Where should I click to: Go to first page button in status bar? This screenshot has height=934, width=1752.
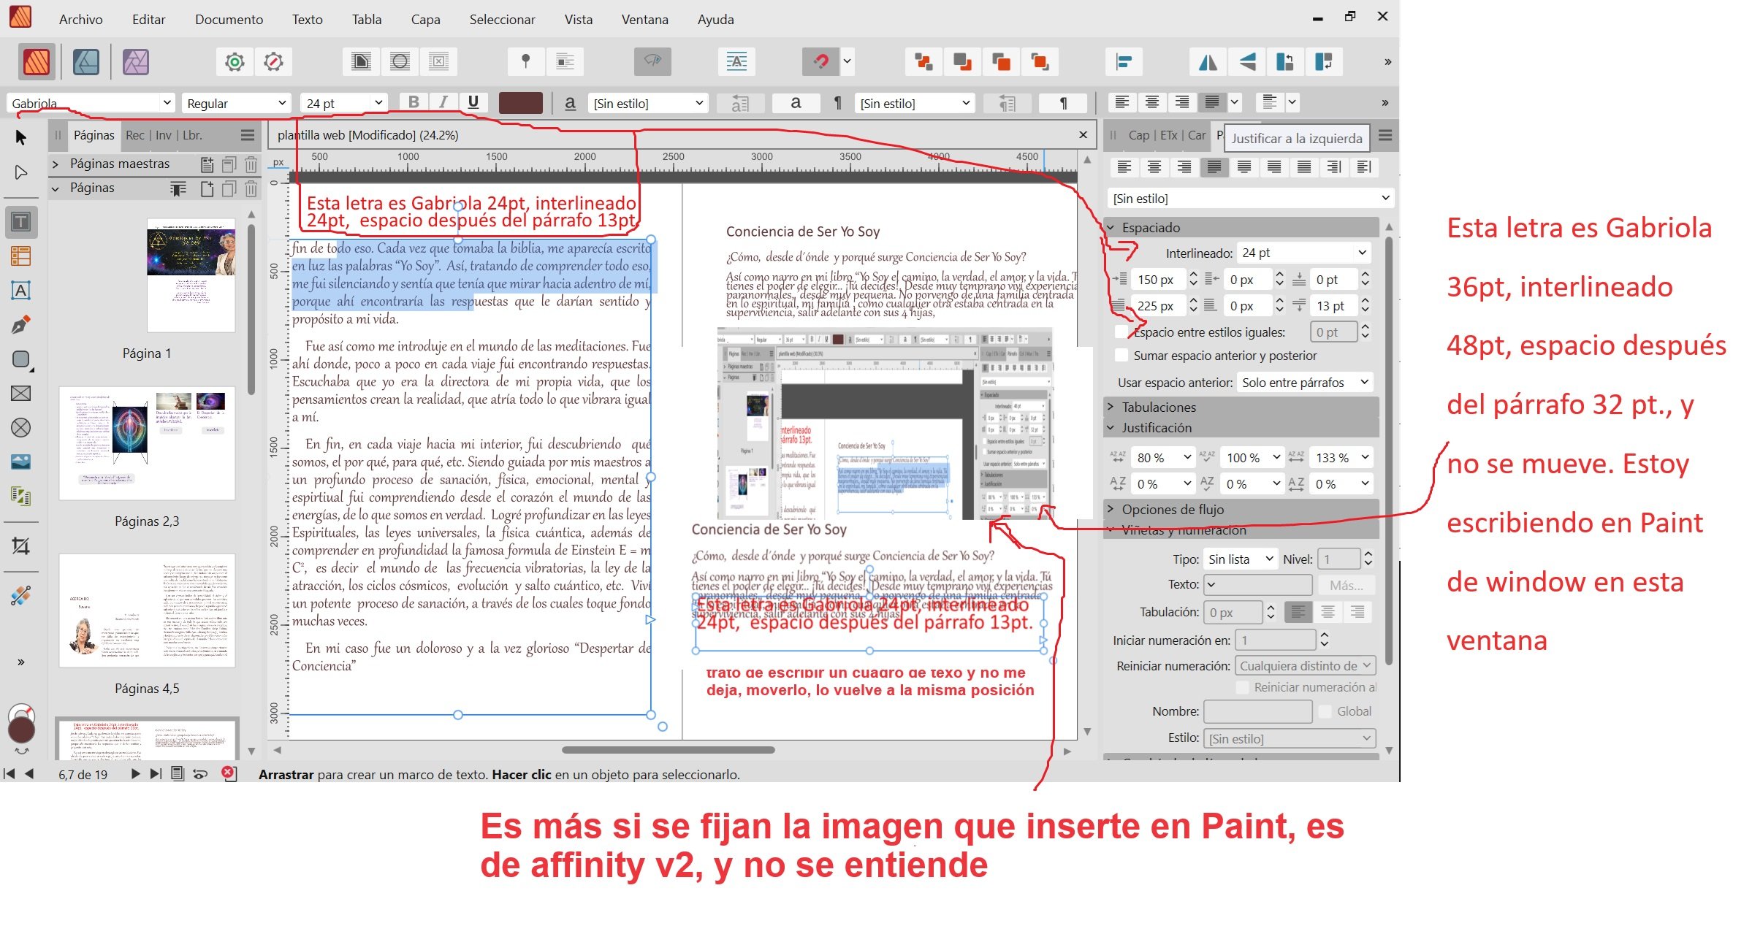9,774
